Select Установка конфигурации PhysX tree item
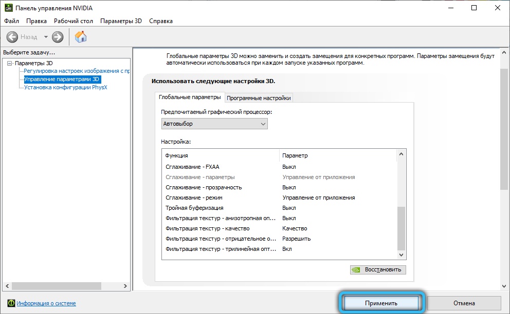510x314 pixels. tap(65, 87)
